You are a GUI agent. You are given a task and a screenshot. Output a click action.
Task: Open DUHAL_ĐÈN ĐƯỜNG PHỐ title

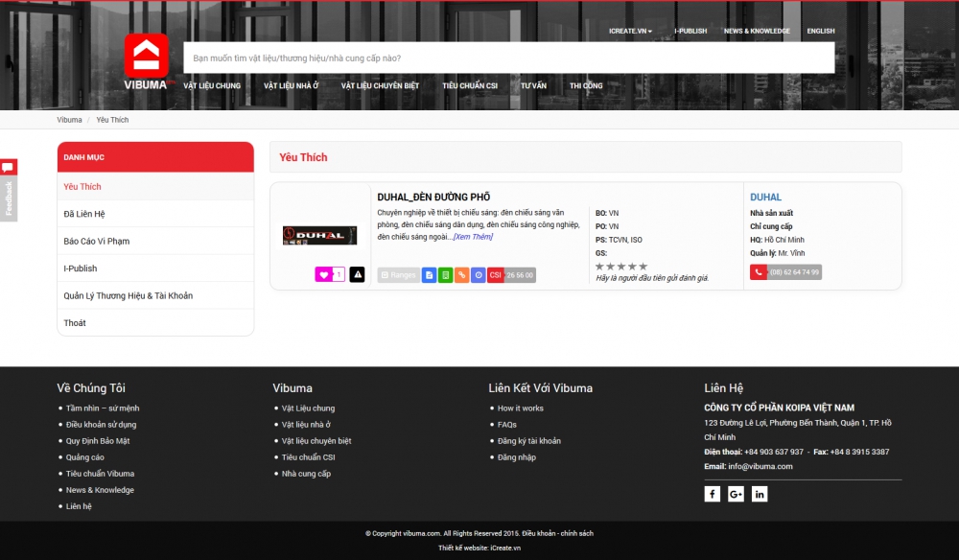[433, 197]
